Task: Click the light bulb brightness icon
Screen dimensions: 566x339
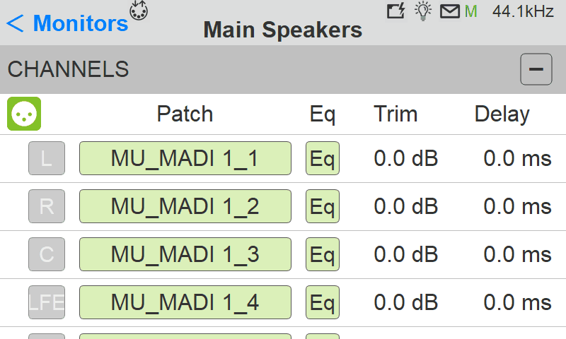Action: [423, 11]
